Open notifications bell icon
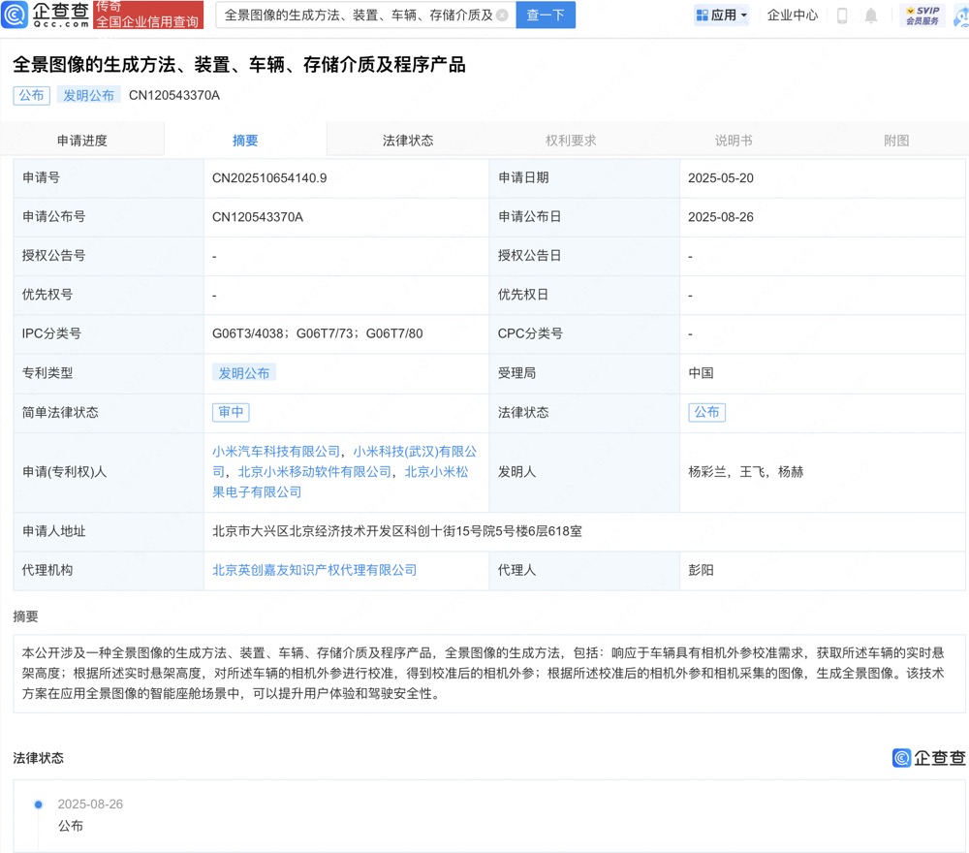This screenshot has width=969, height=853. (871, 16)
